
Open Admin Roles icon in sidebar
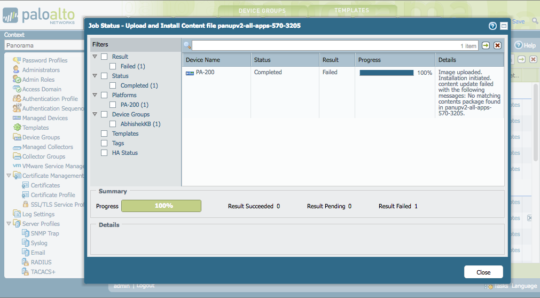17,80
